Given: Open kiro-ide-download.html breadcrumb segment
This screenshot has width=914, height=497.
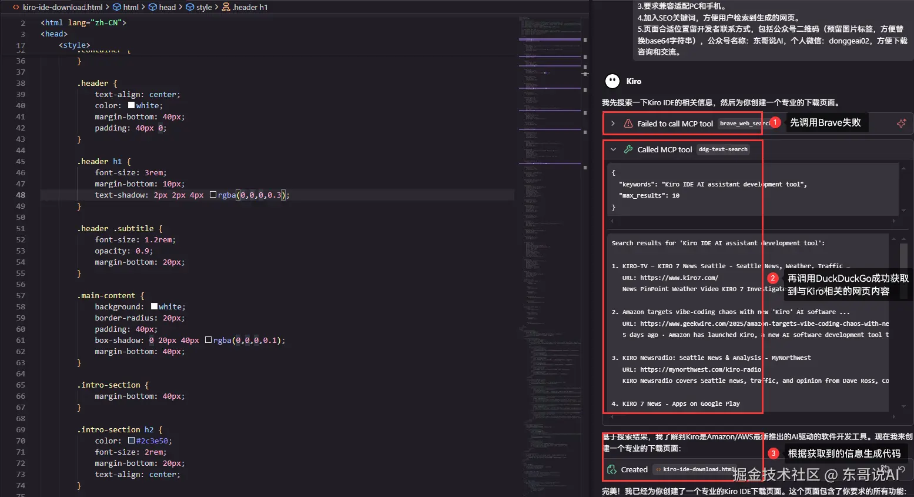Looking at the screenshot, I should coord(62,7).
